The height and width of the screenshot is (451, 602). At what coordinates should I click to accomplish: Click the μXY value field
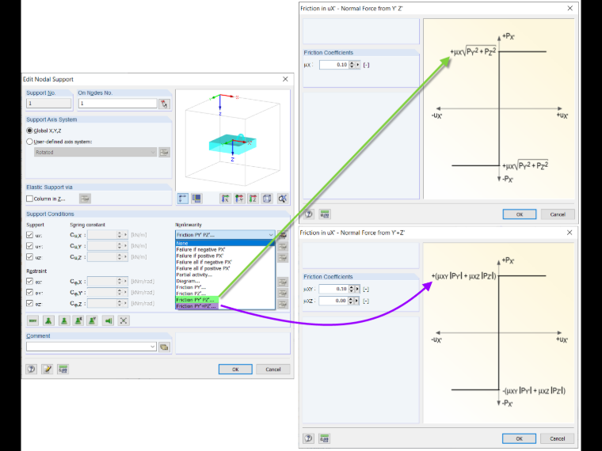tap(333, 289)
